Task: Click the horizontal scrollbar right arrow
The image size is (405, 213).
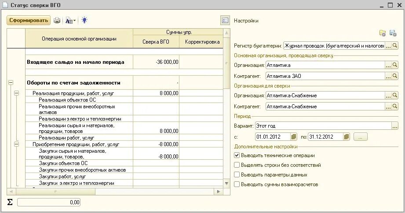Action: click(x=219, y=191)
